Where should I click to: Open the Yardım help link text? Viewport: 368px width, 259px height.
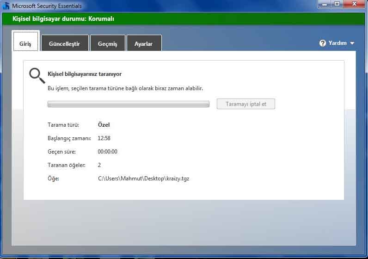(337, 43)
